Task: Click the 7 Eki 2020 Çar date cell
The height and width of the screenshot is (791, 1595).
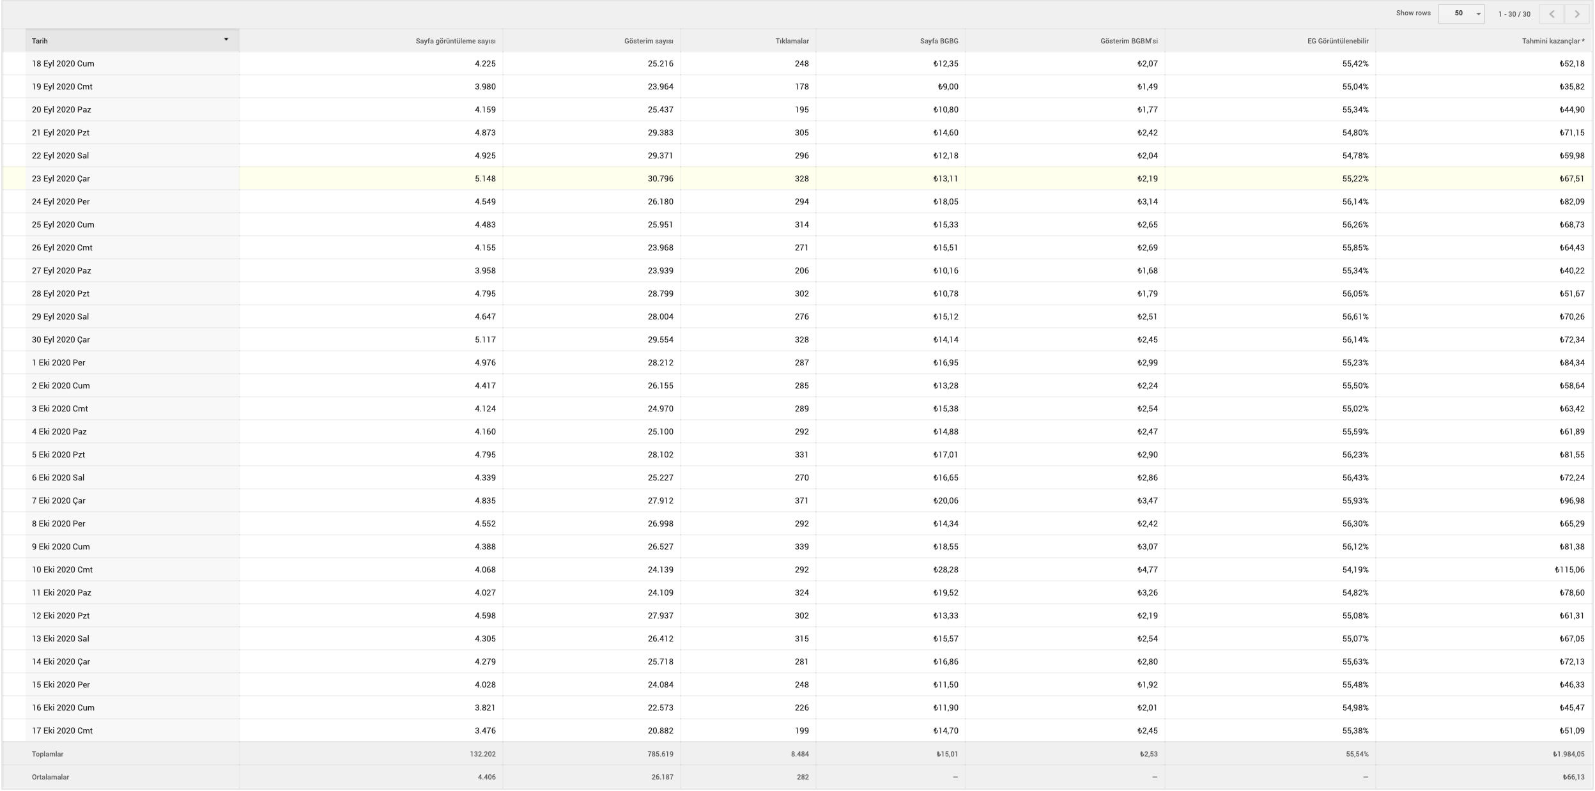Action: click(58, 500)
